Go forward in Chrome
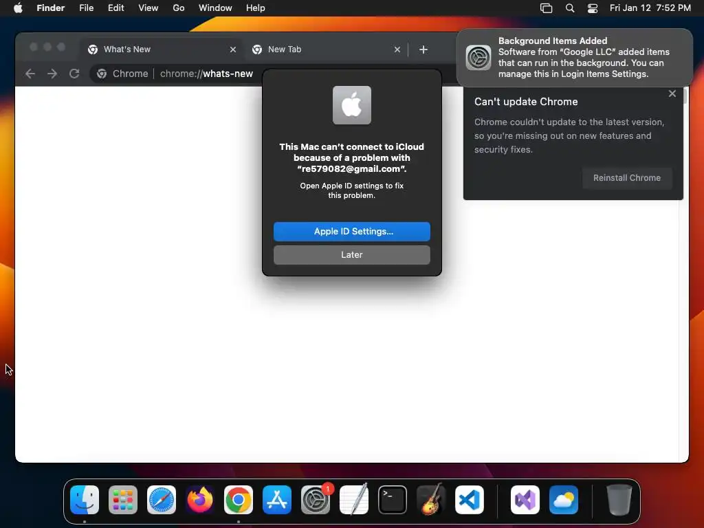704x528 pixels. pyautogui.click(x=52, y=74)
